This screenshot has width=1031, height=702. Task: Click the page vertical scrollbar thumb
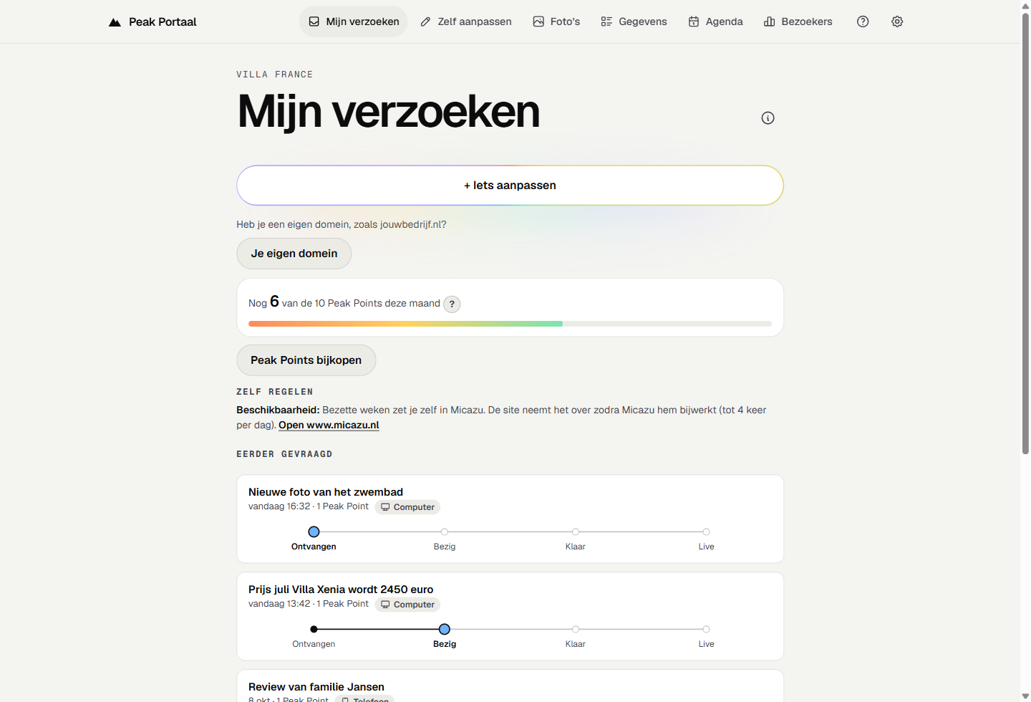tap(1025, 233)
